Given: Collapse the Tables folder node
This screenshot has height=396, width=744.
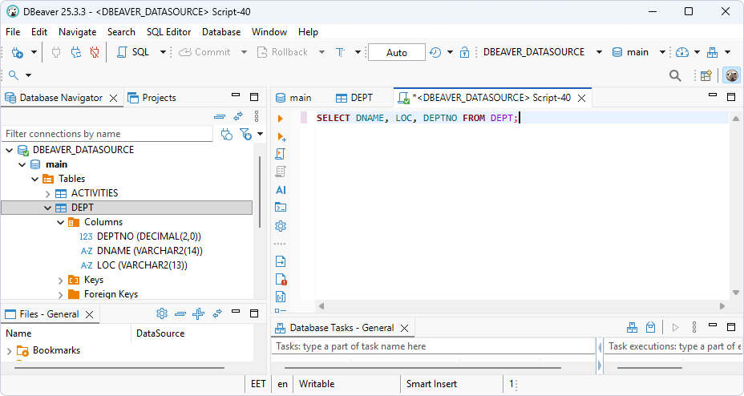Looking at the screenshot, I should click(x=34, y=179).
